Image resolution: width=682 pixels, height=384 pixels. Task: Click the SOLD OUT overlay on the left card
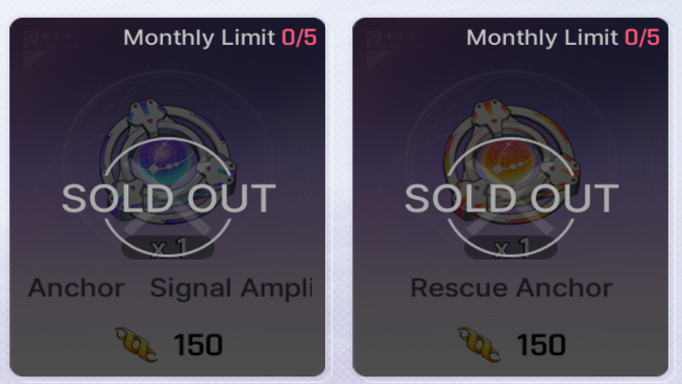169,199
